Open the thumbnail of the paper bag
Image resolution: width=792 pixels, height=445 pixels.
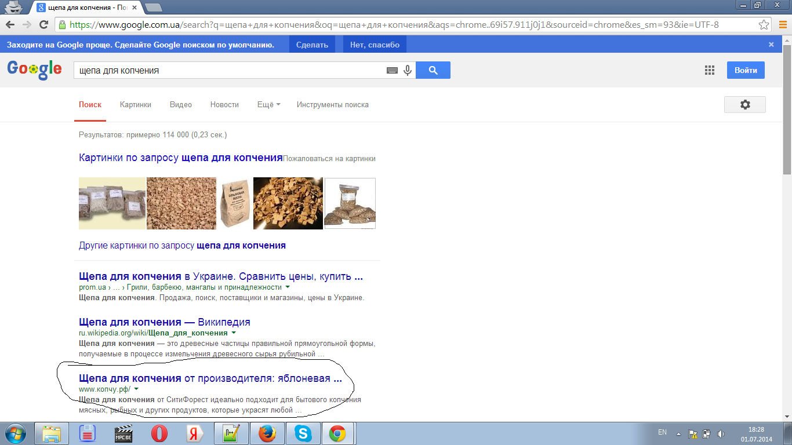coord(234,203)
